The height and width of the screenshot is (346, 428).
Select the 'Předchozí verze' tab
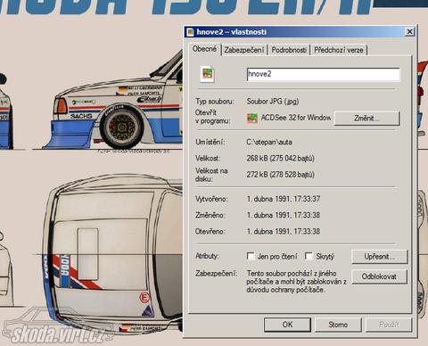tap(339, 50)
